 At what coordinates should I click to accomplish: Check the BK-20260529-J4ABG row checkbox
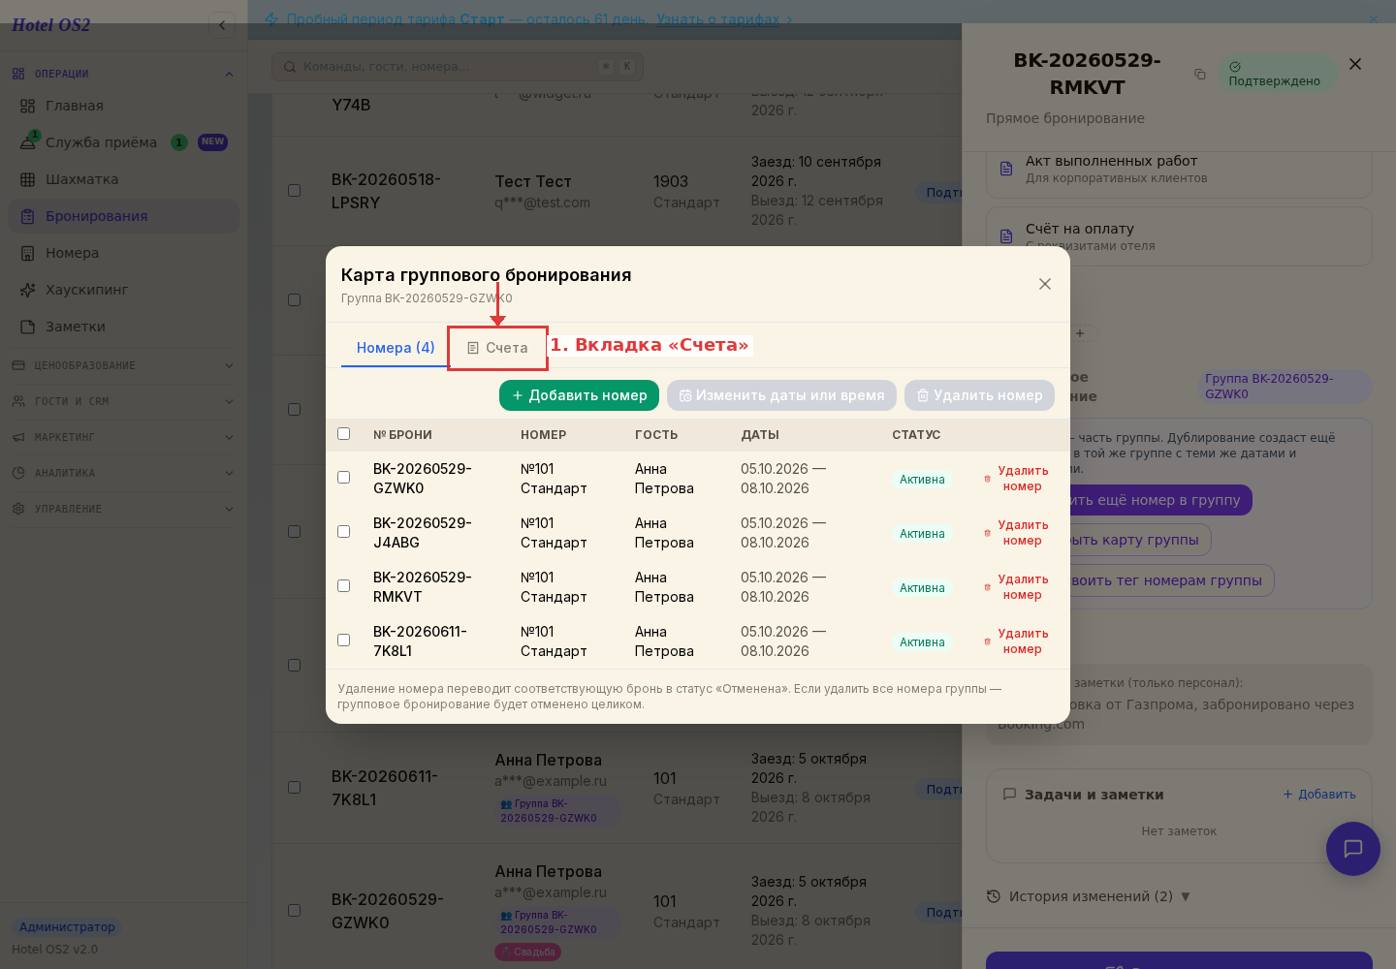[343, 531]
